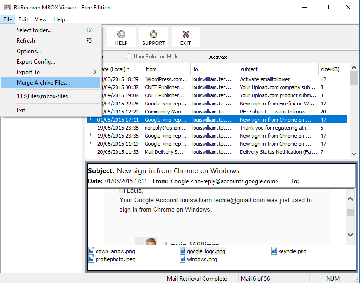Screen dimensions: 360x283
Task: Sort by the subject column header
Action: coord(278,69)
